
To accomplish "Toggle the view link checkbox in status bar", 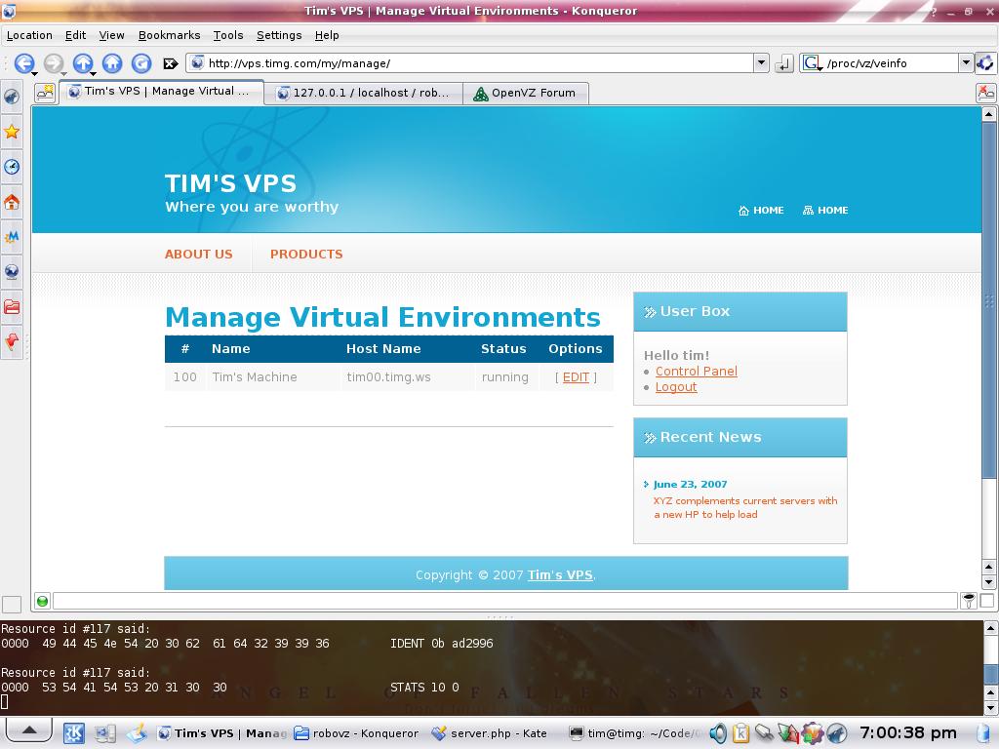I will (x=986, y=601).
